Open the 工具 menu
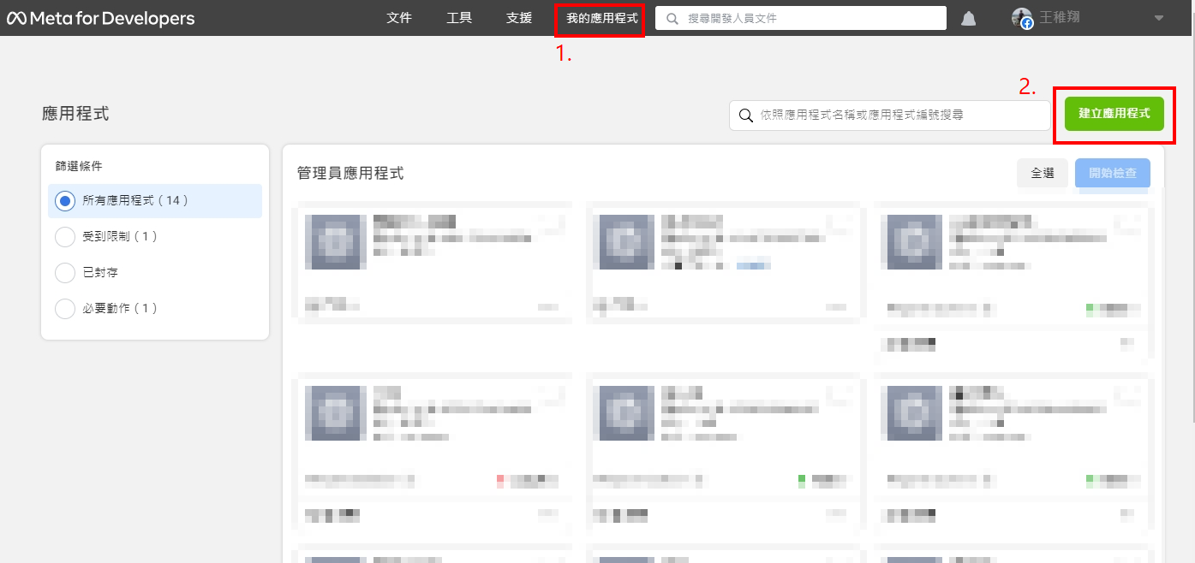This screenshot has width=1195, height=563. (x=459, y=18)
